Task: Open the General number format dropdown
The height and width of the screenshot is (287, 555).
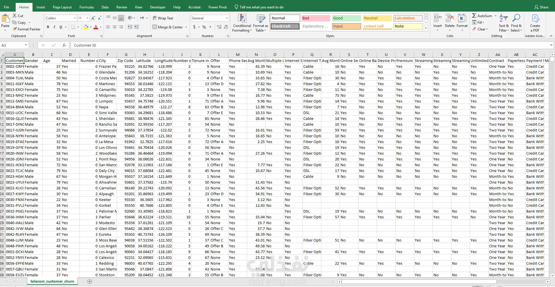Action: (227, 18)
